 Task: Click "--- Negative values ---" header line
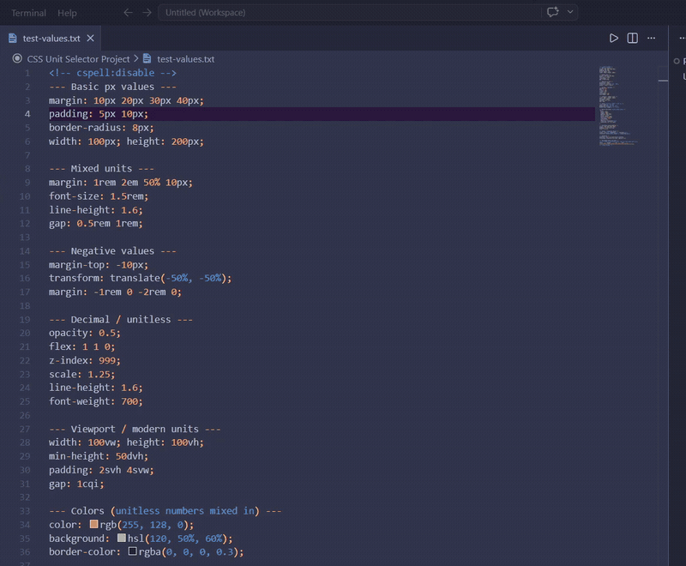(x=112, y=251)
